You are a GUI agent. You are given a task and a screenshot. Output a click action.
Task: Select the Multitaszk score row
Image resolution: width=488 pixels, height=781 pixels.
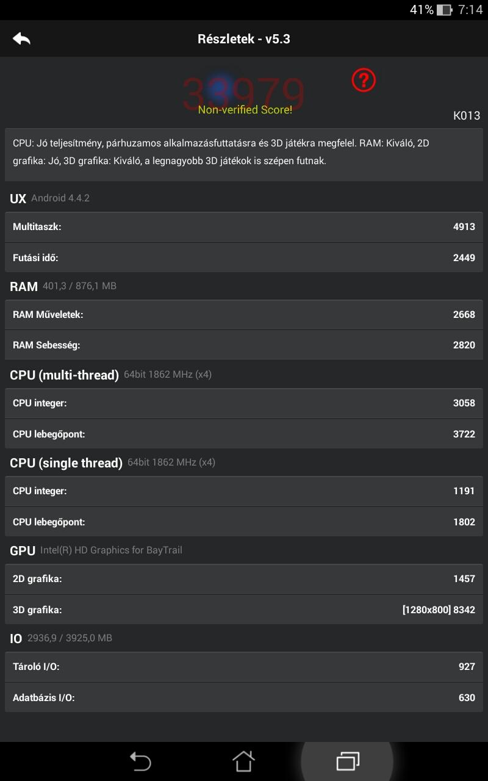click(x=244, y=227)
